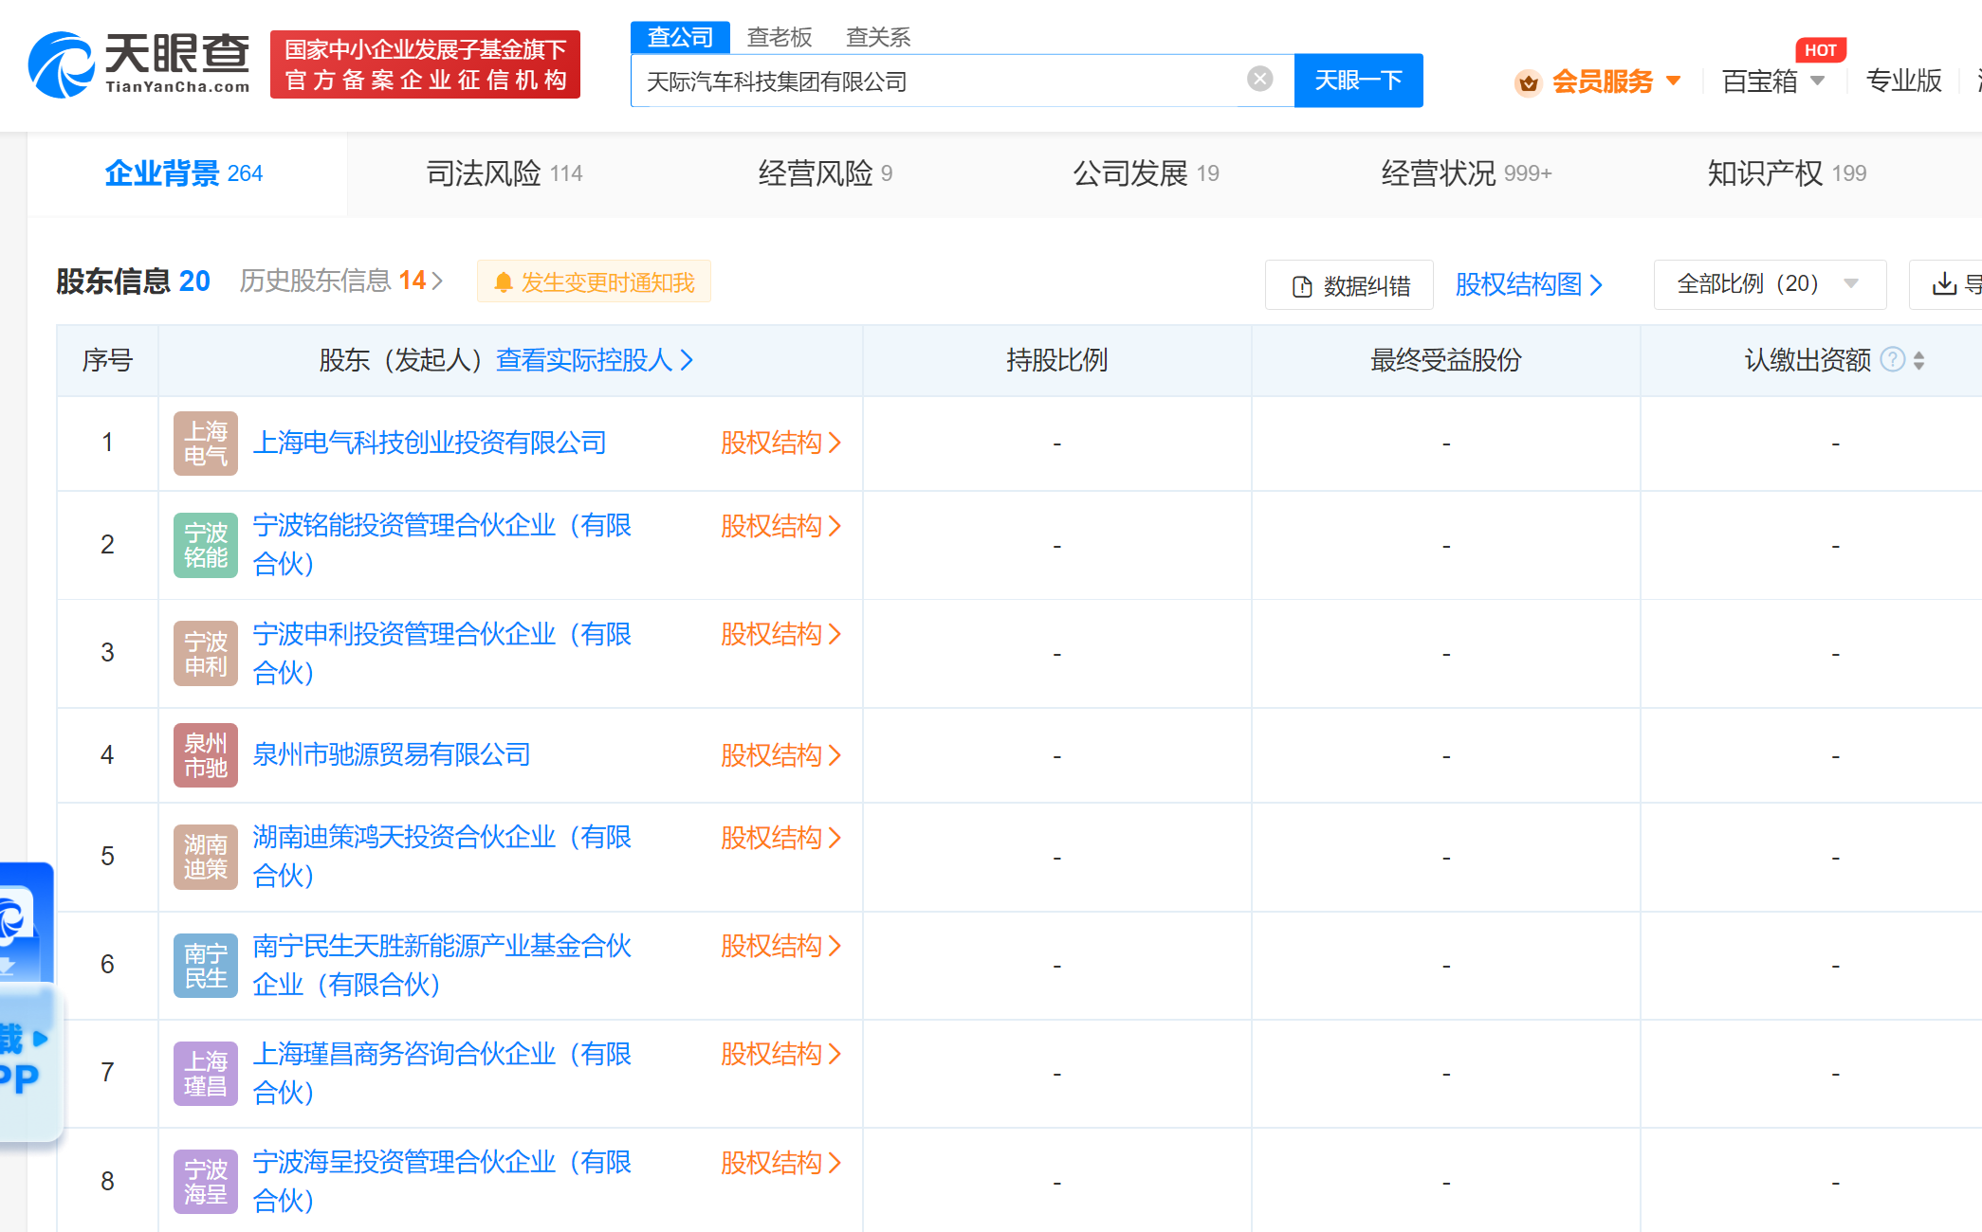
Task: Open 股权结构 for 宁波海呈投资管理
Action: (780, 1163)
